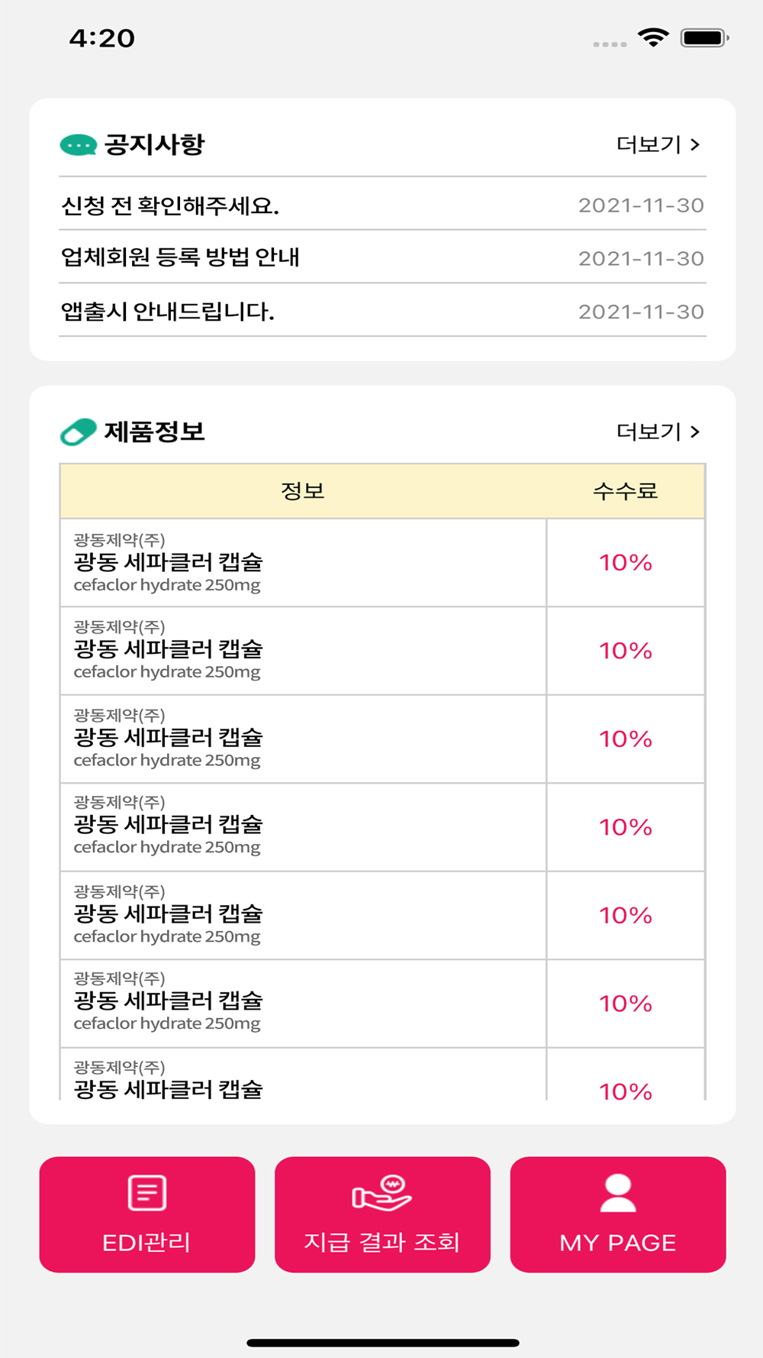Tap the green speech bubble notice icon

click(78, 144)
